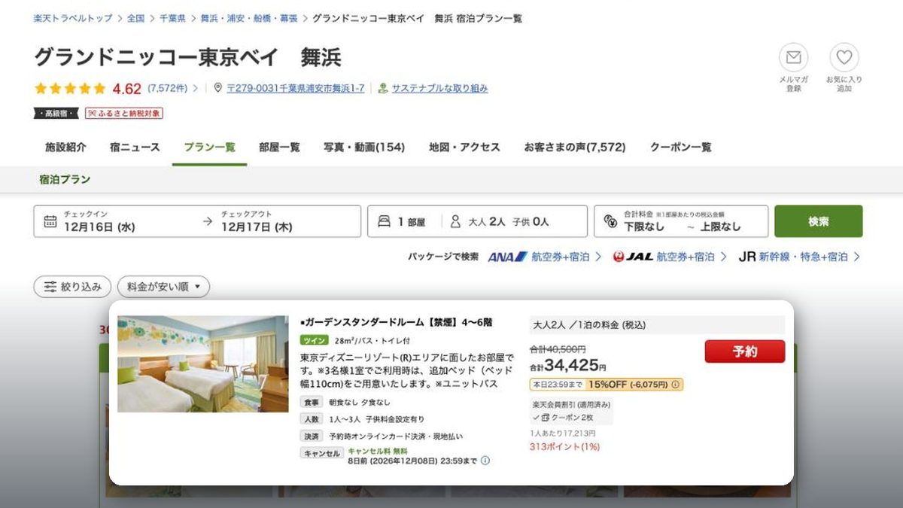Click the 高級宿 badge
Screen dimensions: 903x508
[x=56, y=113]
